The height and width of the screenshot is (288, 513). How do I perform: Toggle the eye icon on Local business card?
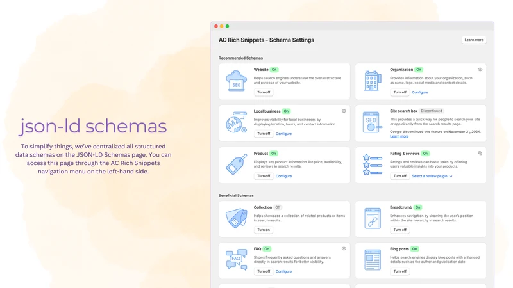(x=344, y=111)
